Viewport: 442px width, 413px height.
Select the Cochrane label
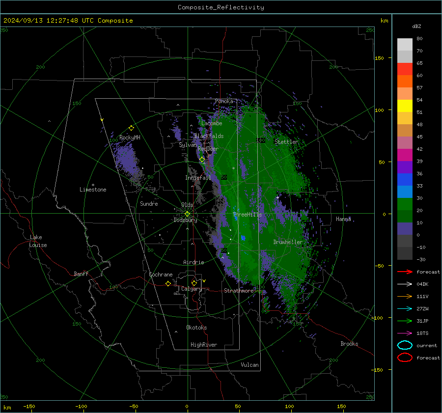[x=161, y=275]
